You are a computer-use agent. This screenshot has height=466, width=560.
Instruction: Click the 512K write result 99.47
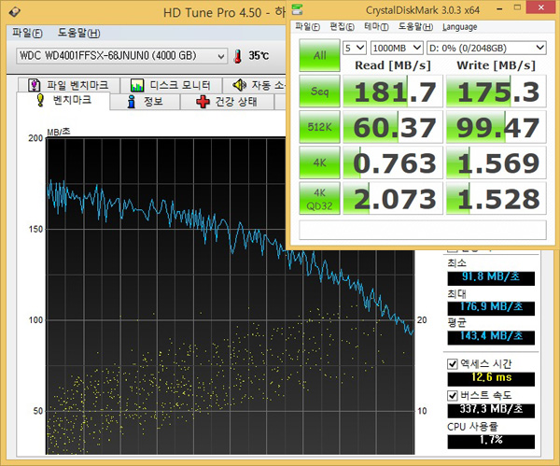point(497,127)
